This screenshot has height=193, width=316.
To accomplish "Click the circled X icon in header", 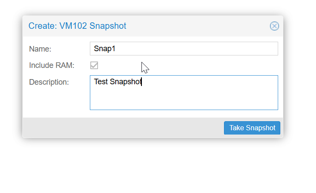I will pos(274,26).
